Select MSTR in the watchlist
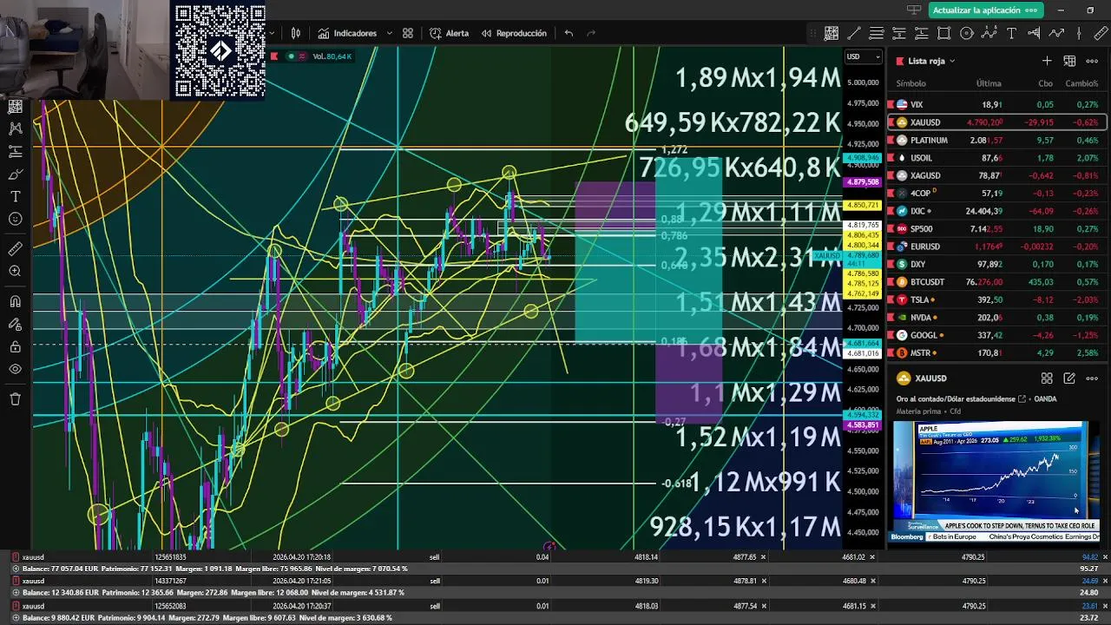1111x625 pixels. (x=996, y=353)
